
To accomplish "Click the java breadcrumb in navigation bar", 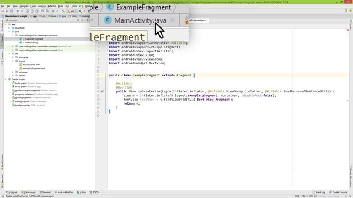I will click(63, 16).
